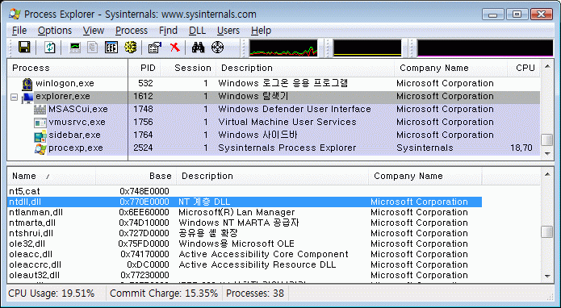Click the sidebar.exe process icon
This screenshot has width=561, height=308.
(40, 135)
